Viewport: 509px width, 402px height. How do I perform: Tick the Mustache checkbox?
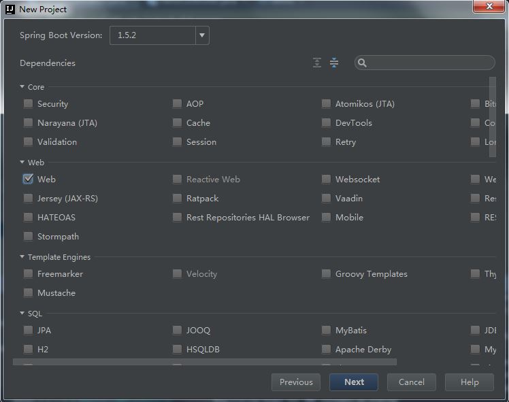coord(29,293)
